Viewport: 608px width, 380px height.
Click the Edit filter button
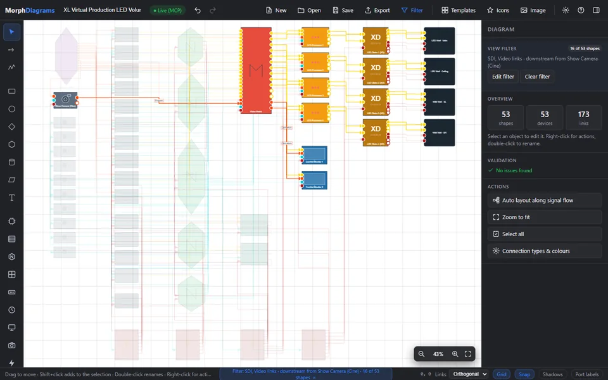[x=503, y=77]
